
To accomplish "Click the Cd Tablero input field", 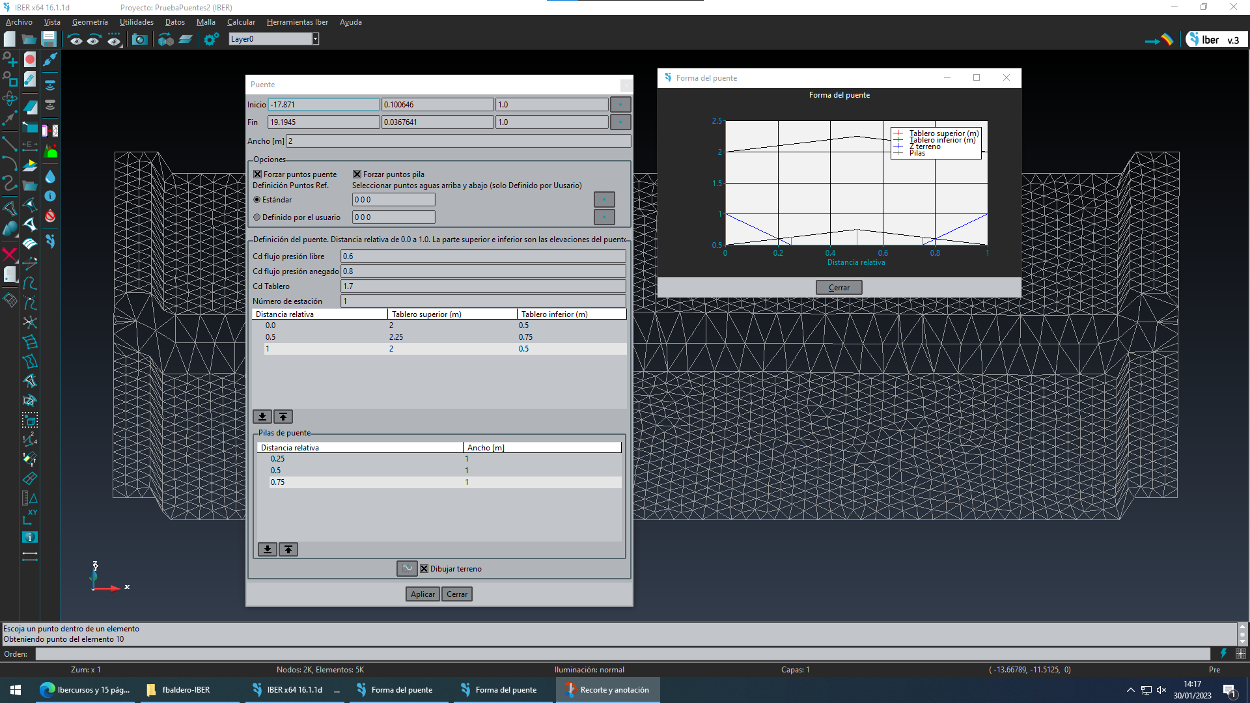I will 483,286.
